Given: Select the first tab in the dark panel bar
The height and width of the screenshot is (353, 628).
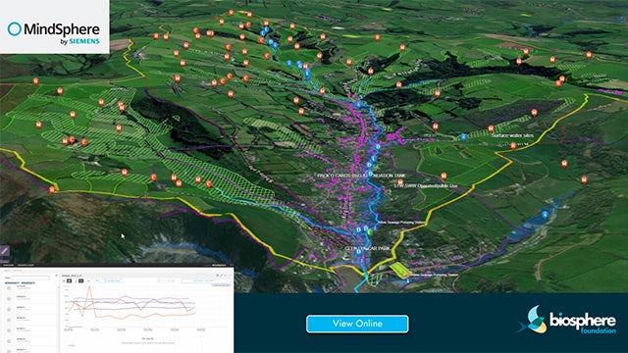Looking at the screenshot, I should 9,265.
